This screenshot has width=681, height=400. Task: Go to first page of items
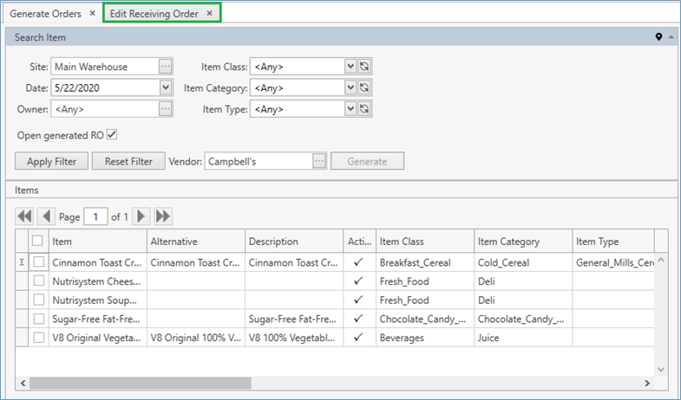(x=24, y=216)
